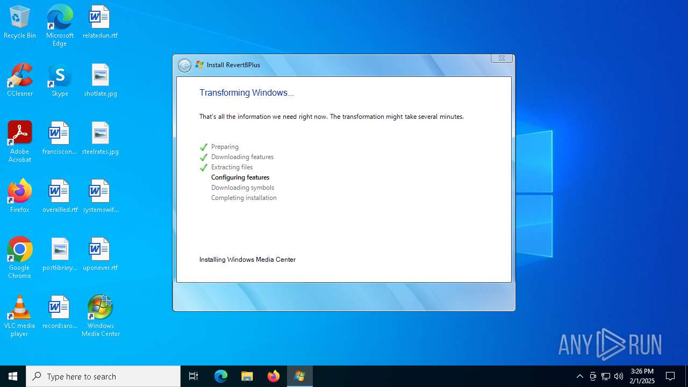This screenshot has width=688, height=387.
Task: Select the franciscon... Word document
Action: click(60, 139)
